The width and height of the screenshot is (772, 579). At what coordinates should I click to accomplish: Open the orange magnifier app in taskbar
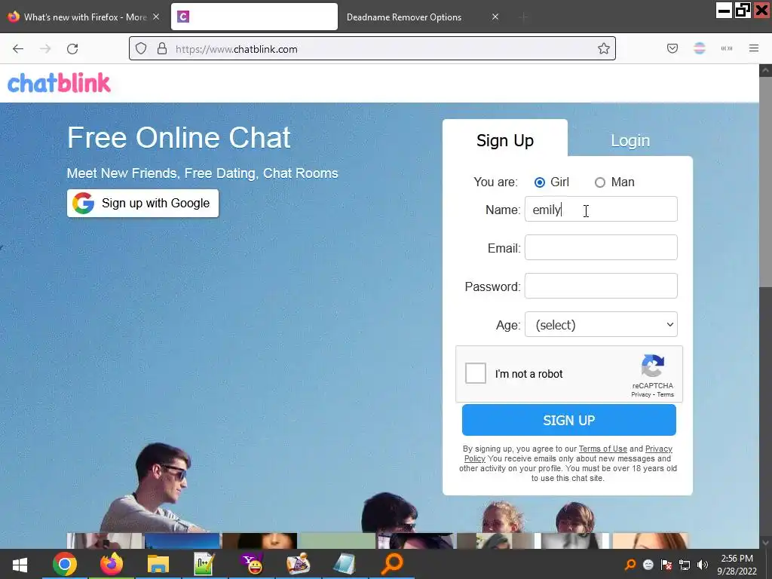point(392,564)
